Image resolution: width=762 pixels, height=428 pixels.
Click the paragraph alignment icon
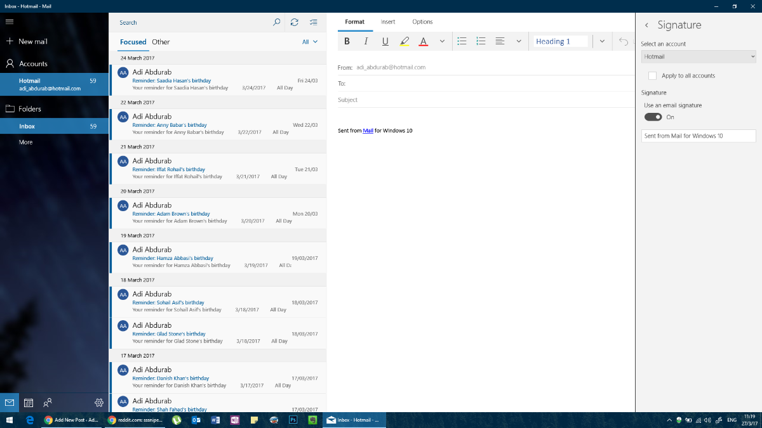click(x=500, y=41)
